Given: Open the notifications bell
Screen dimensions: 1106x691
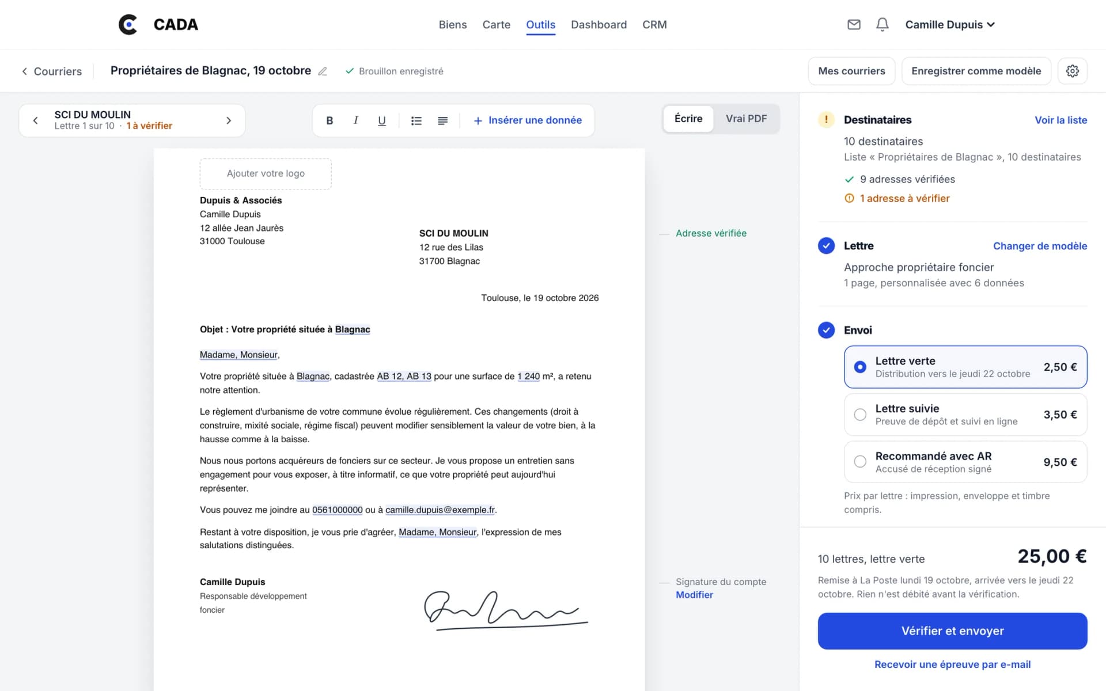Looking at the screenshot, I should pos(882,24).
